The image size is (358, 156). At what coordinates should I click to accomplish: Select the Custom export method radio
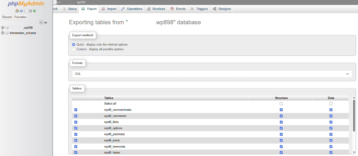click(74, 49)
